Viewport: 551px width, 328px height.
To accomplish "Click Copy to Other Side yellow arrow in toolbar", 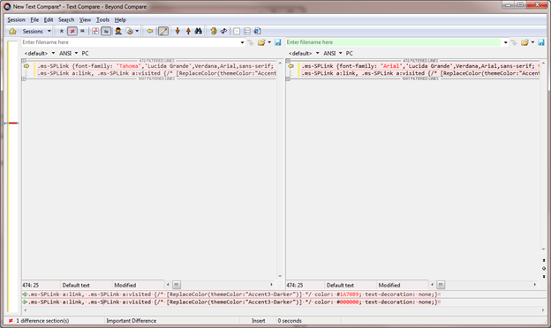I will [150, 31].
